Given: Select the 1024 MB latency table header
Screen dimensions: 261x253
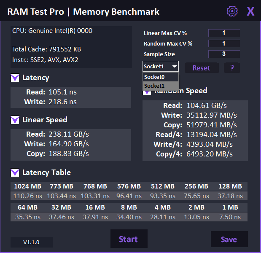Looking at the screenshot, I should click(x=27, y=186).
